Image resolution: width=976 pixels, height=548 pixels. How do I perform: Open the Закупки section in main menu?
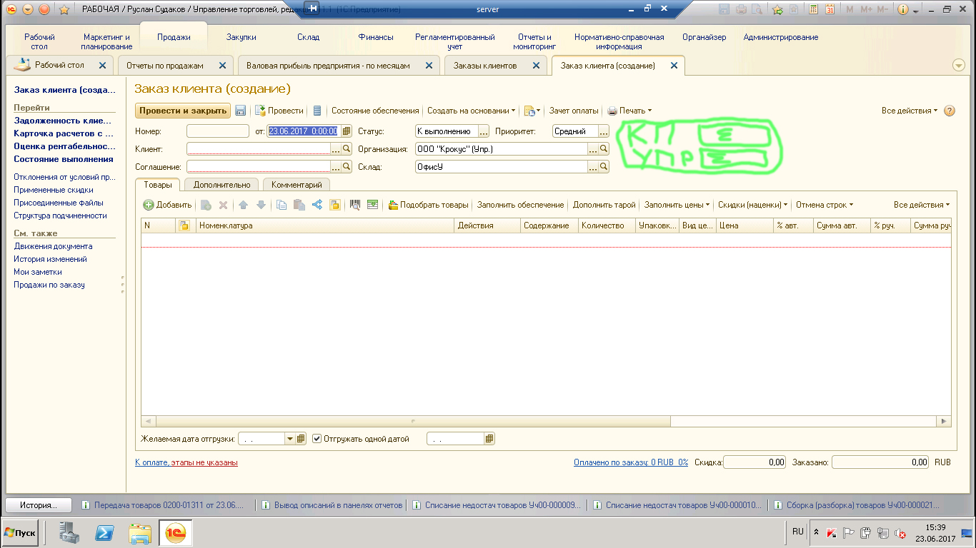point(241,37)
